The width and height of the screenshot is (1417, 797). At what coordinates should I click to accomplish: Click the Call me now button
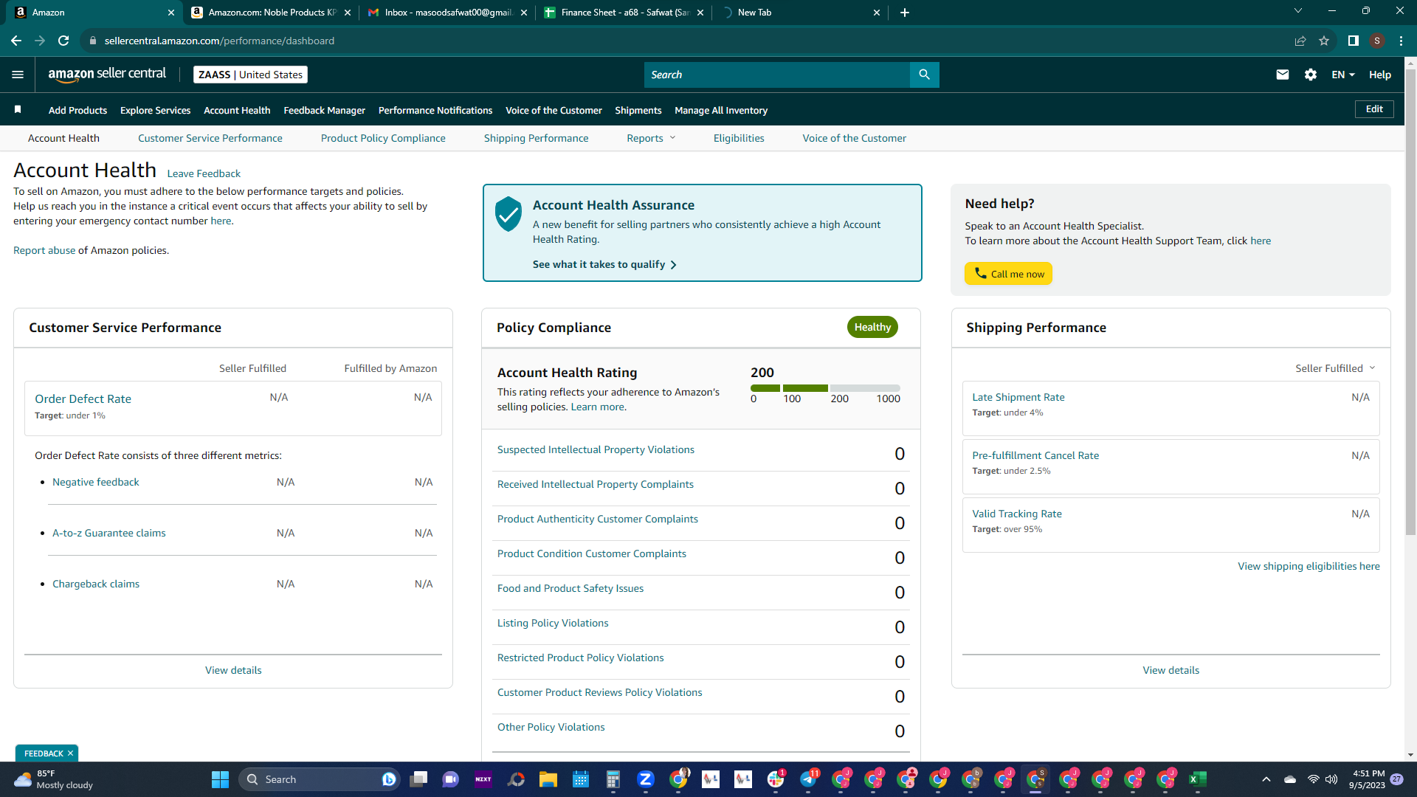(x=1008, y=274)
